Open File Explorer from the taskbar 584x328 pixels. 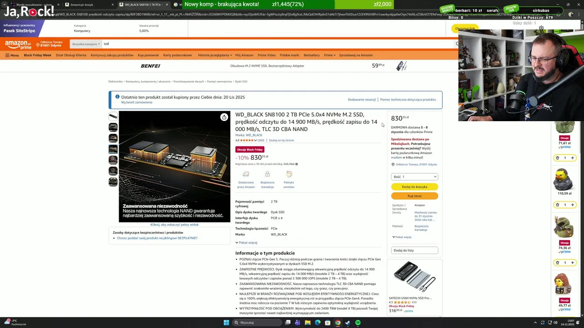(308, 323)
